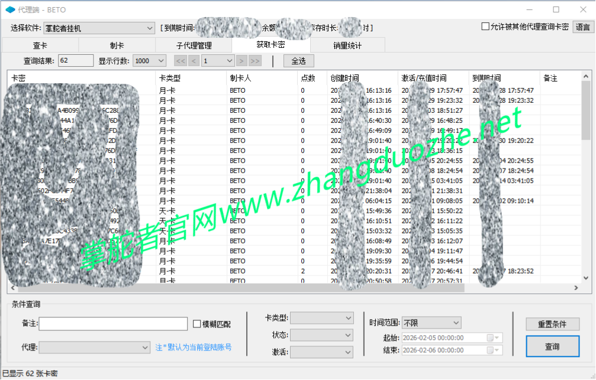Viewport: 596px width, 380px height.
Task: Go to next results page
Action: pos(241,61)
